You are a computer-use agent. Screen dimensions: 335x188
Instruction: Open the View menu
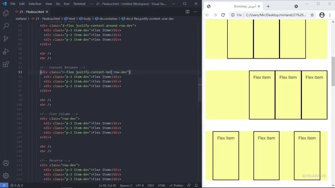tap(49, 4)
